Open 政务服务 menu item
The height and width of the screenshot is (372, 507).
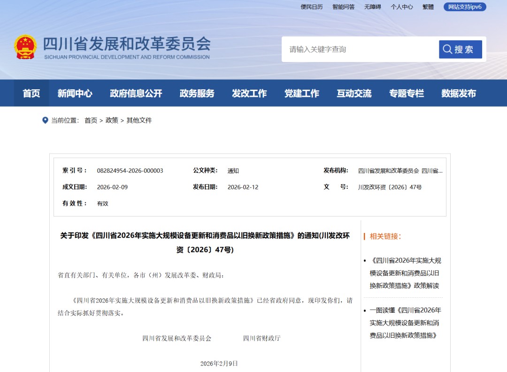coord(197,93)
